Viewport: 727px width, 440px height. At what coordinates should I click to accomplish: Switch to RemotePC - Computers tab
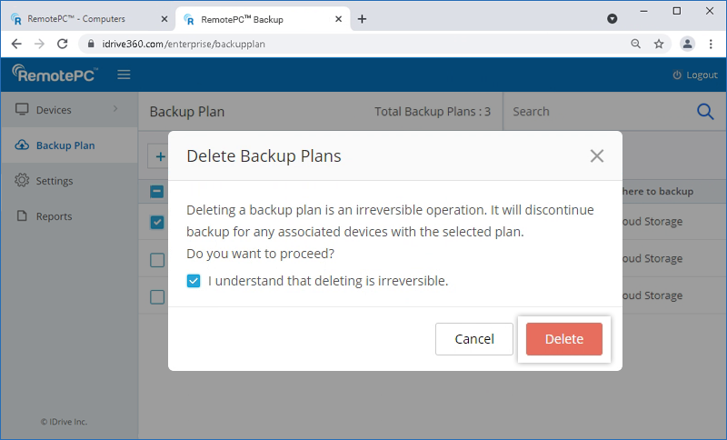coord(86,18)
